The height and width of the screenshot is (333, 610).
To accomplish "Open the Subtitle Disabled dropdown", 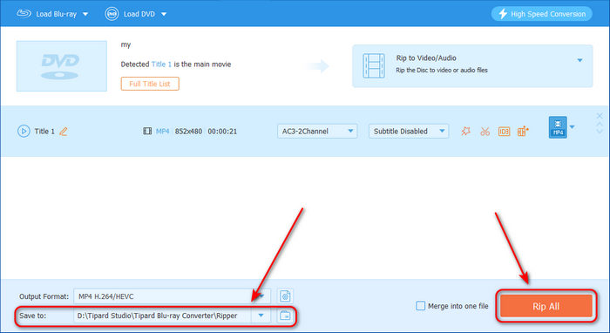I will (409, 131).
